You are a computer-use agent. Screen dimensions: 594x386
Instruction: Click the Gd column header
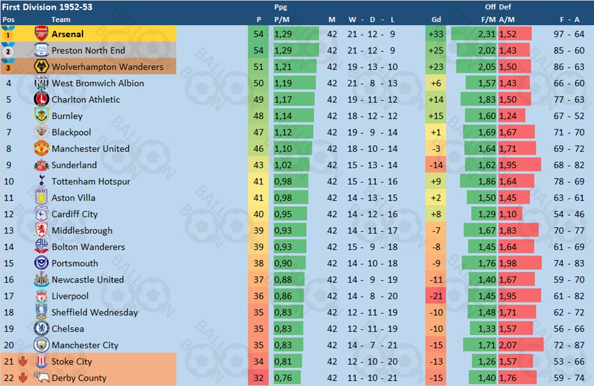436,20
